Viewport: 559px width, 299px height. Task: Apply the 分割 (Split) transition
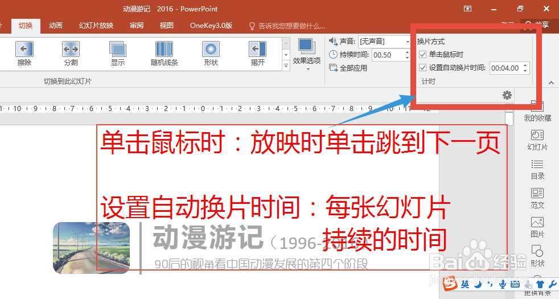click(71, 54)
